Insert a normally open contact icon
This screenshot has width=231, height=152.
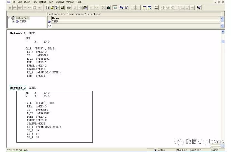(x=163, y=7)
